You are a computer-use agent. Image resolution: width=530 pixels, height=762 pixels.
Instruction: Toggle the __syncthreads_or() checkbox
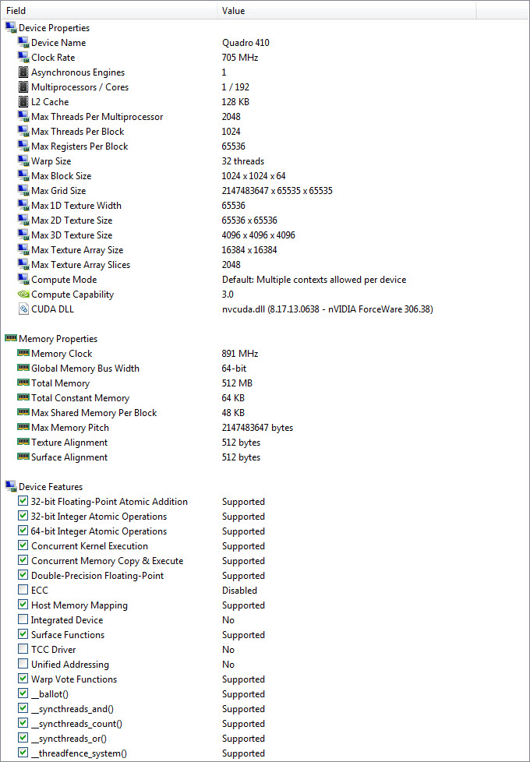[23, 738]
